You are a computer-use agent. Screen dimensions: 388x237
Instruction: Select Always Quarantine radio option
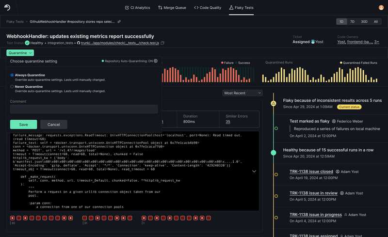coord(12,75)
